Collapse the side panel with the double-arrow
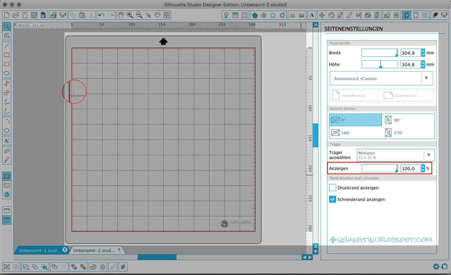 pyautogui.click(x=316, y=25)
